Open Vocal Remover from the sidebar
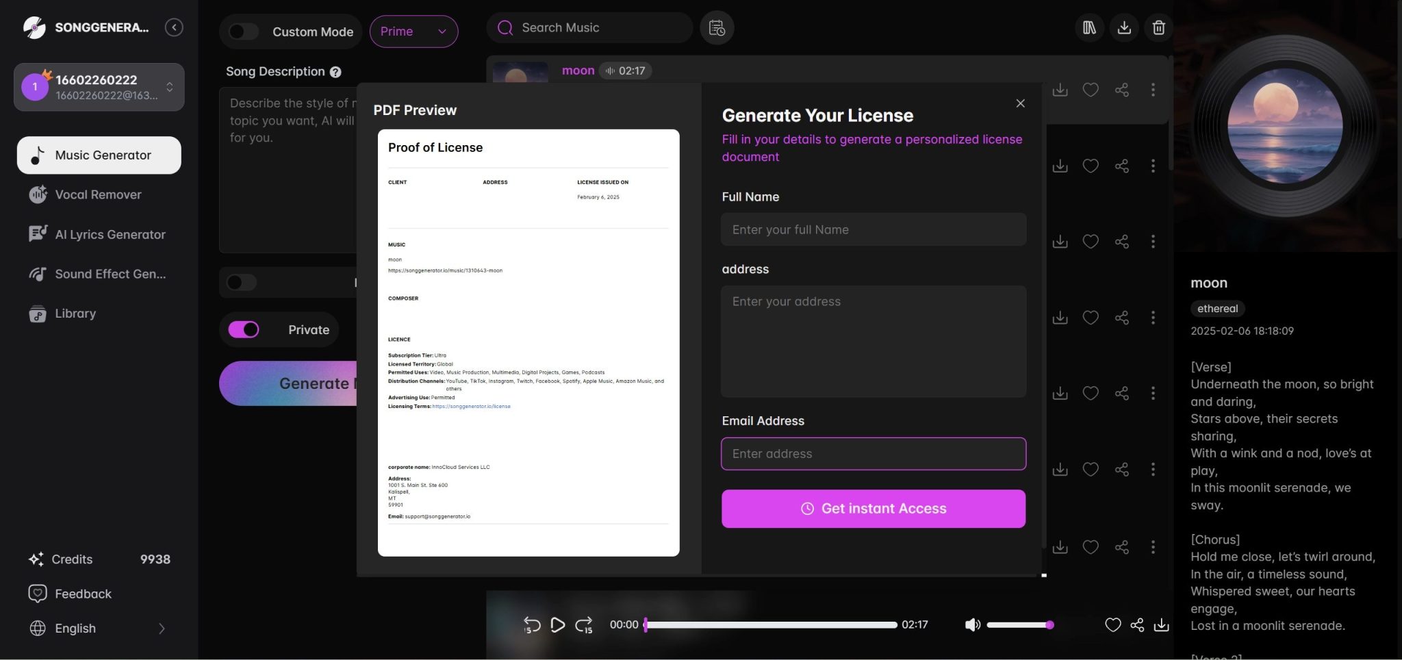Image resolution: width=1402 pixels, height=660 pixels. (98, 194)
